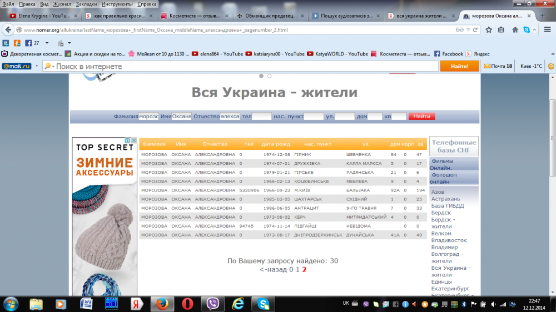Click the Skype icon in the browser toolbar
The image size is (556, 312).
(527, 30)
